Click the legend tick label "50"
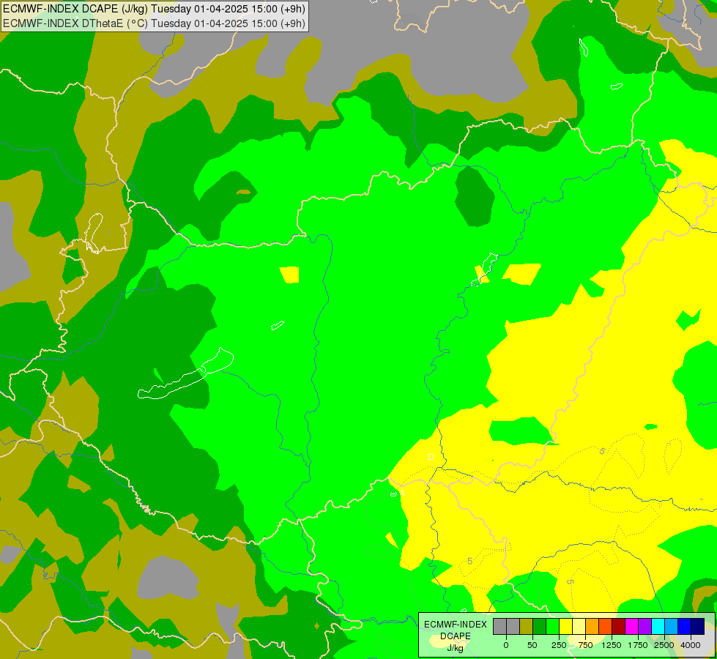The width and height of the screenshot is (717, 659). click(x=532, y=645)
